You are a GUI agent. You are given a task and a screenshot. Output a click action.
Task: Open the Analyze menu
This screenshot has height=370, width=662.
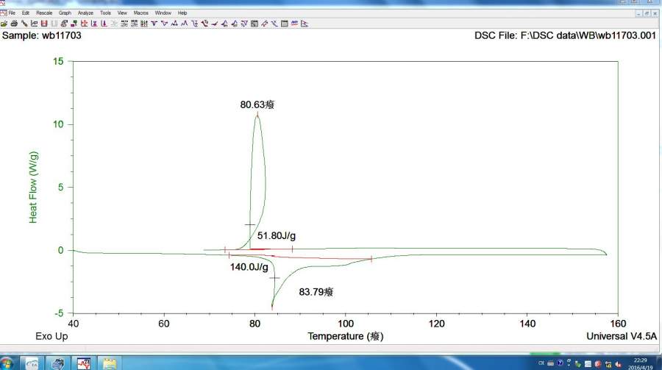point(85,13)
